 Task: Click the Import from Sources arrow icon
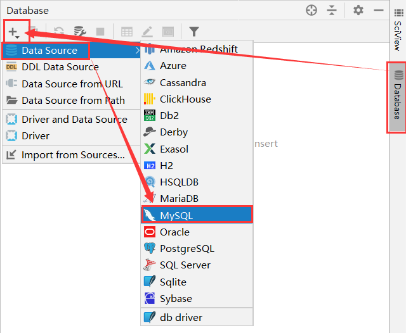(x=11, y=154)
